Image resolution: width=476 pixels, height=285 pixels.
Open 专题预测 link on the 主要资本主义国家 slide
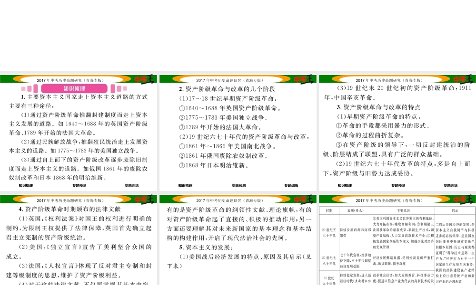pos(79,185)
